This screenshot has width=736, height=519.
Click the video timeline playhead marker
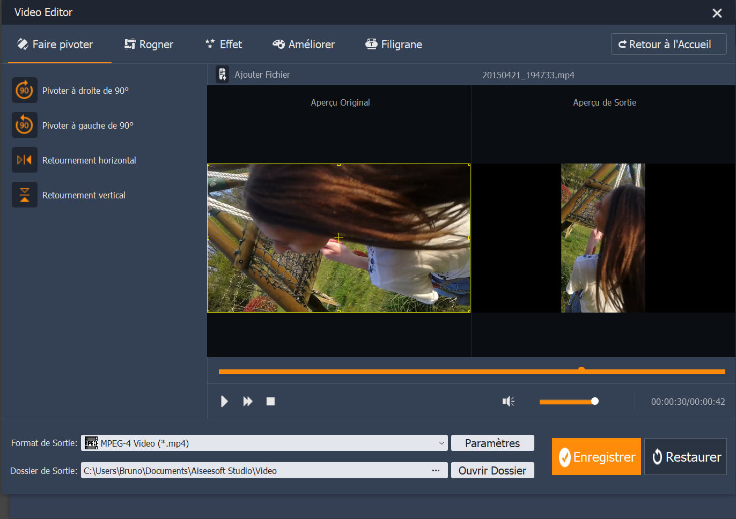click(582, 370)
